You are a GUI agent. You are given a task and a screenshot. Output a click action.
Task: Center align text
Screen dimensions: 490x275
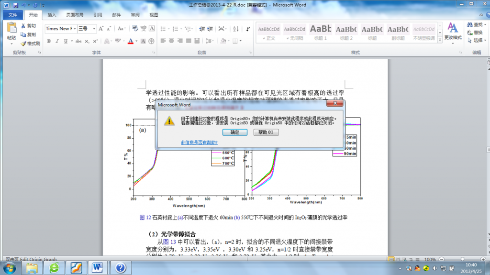pyautogui.click(x=172, y=41)
